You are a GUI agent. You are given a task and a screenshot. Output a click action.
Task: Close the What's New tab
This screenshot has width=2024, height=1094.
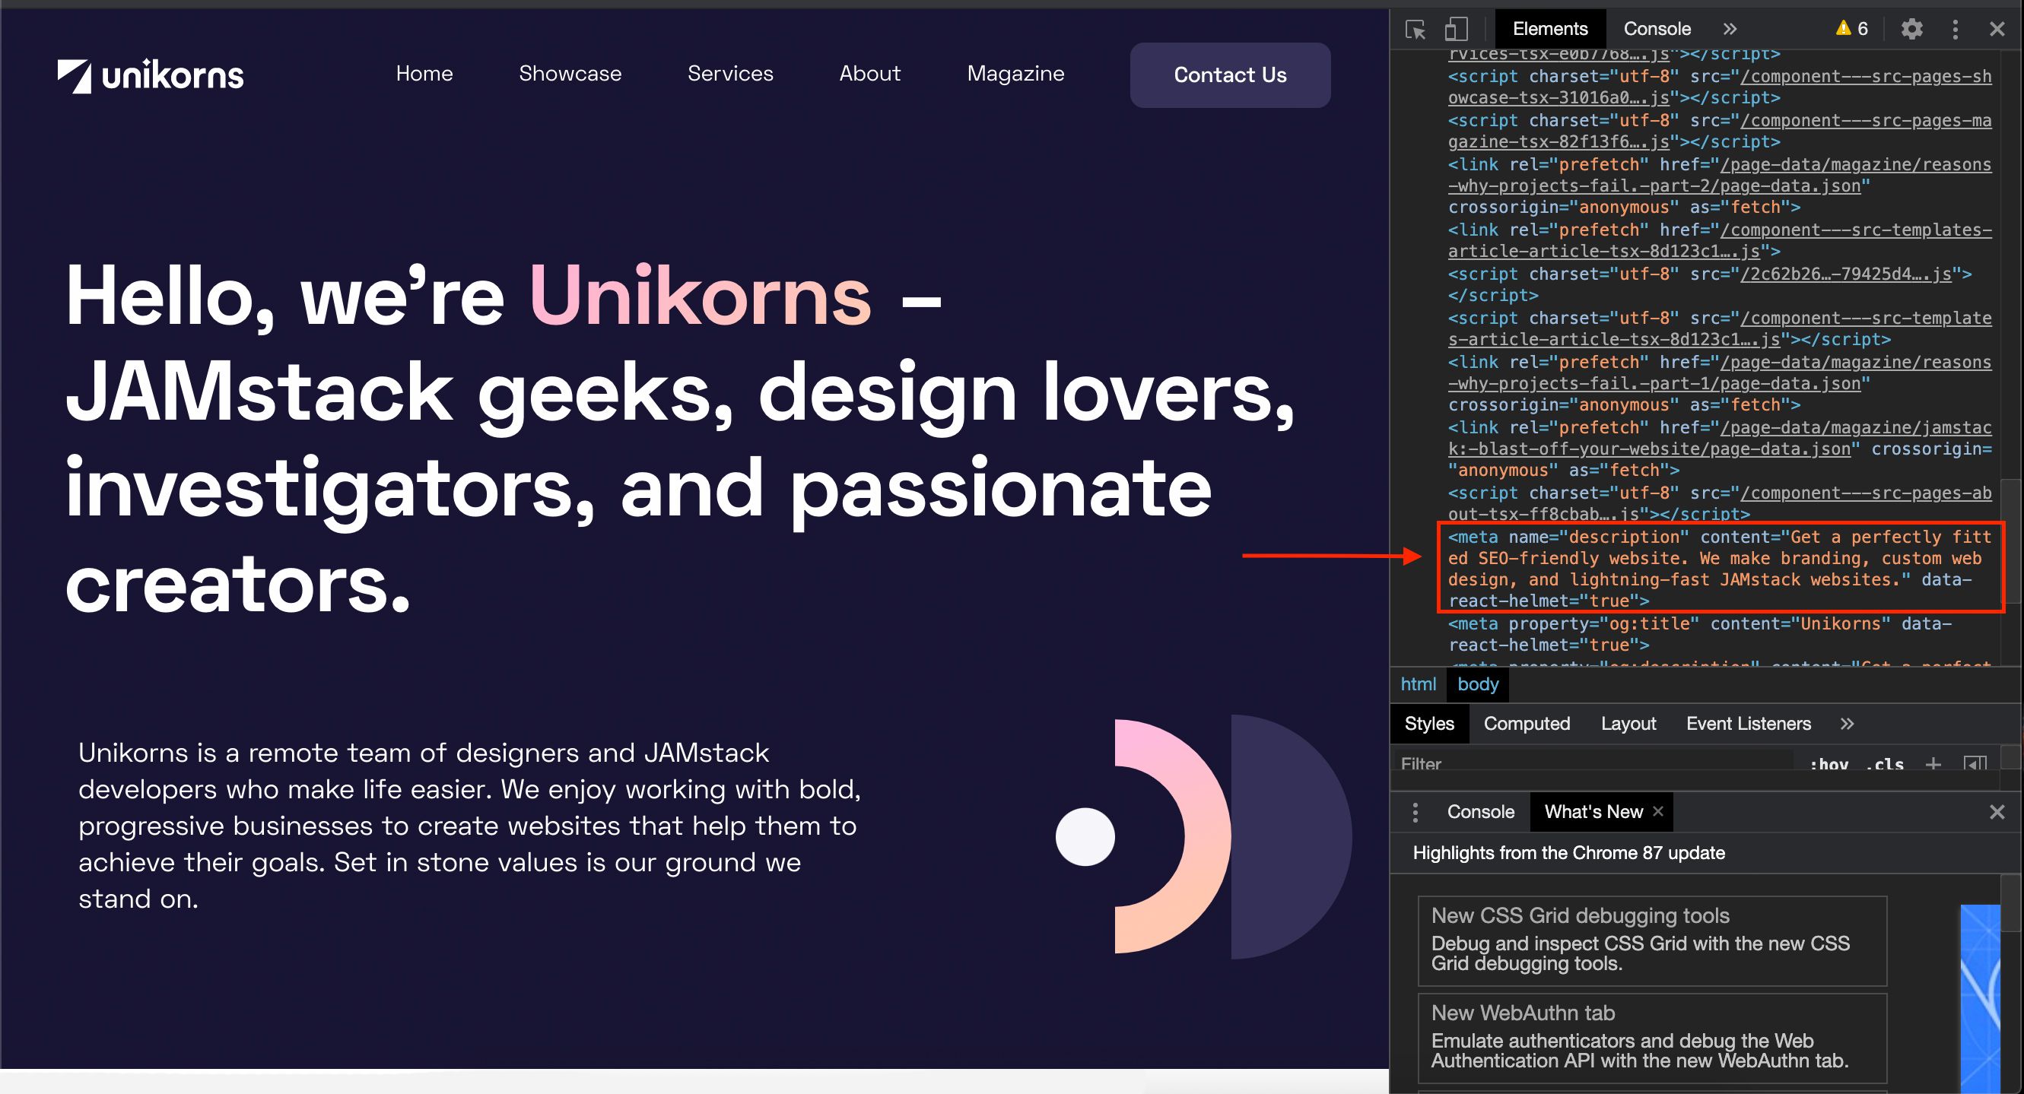[1658, 811]
